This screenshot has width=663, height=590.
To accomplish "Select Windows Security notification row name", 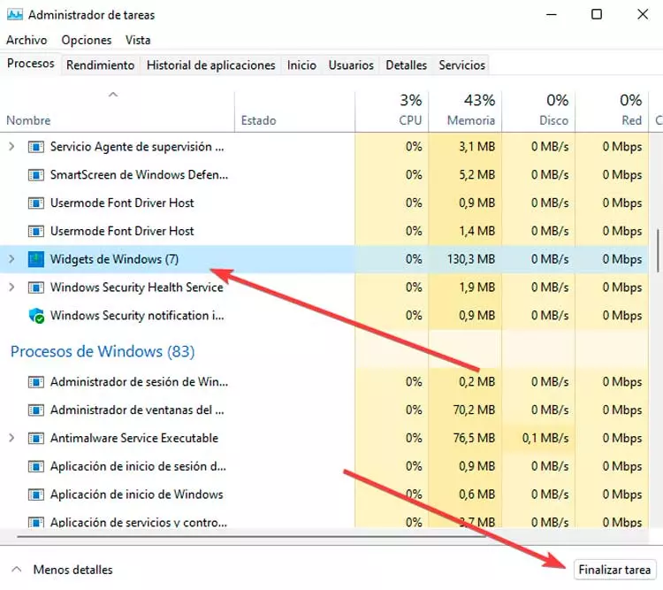I will coord(137,316).
